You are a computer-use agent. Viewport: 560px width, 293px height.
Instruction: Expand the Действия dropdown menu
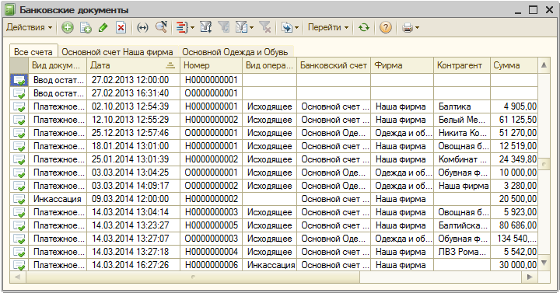pos(30,27)
